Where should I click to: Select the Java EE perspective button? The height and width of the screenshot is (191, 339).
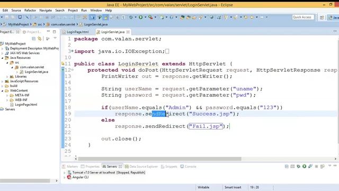pyautogui.click(x=333, y=18)
